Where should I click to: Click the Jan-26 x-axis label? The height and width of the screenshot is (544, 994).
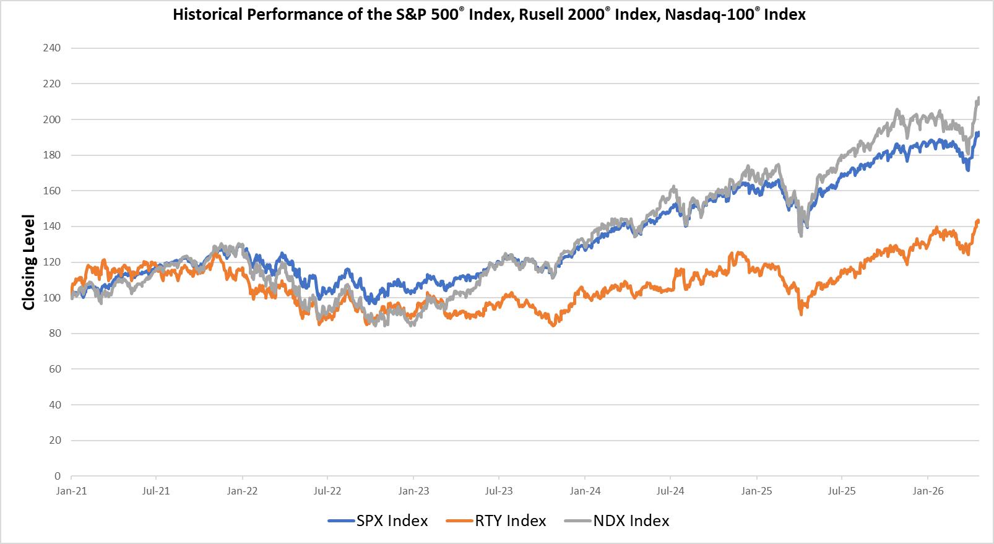pyautogui.click(x=927, y=491)
